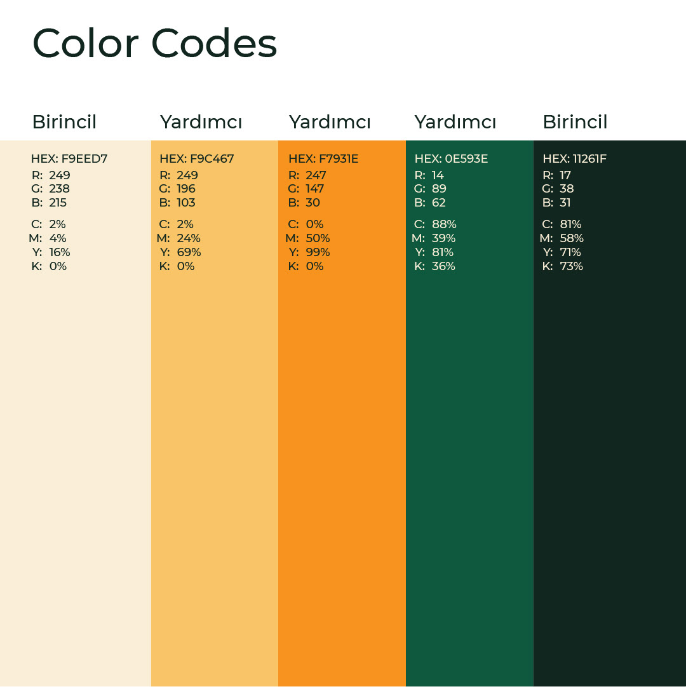Click the Color Codes heading
Viewport: 686px width, 687px height.
[155, 43]
